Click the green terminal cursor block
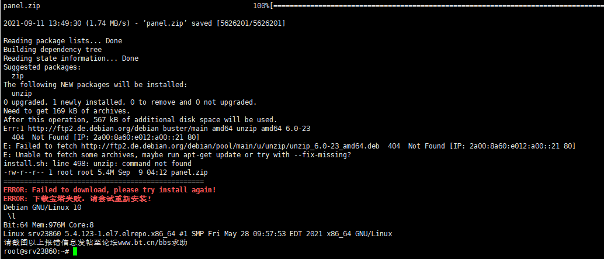 click(75, 251)
